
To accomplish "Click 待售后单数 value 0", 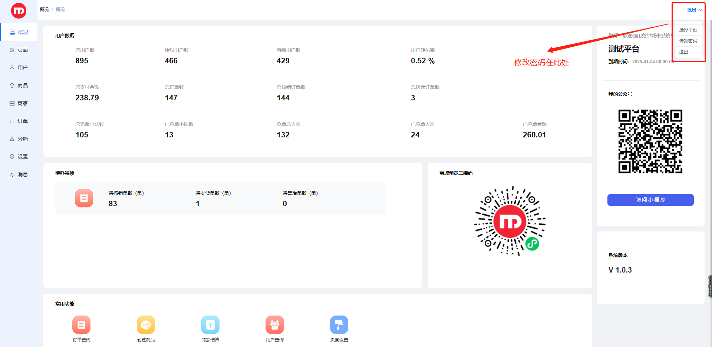I will 285,204.
